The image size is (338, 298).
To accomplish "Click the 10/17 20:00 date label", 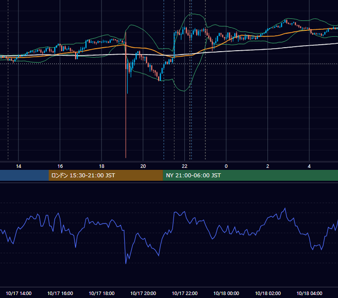I will (x=143, y=293).
